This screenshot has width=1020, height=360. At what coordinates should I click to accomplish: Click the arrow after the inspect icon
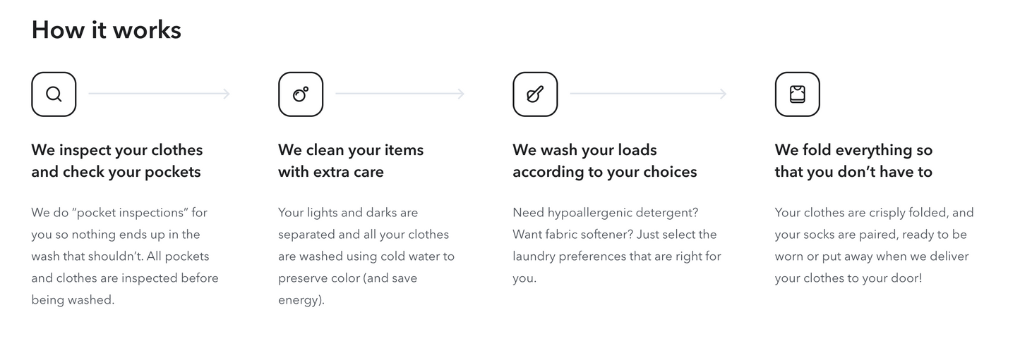tap(159, 94)
